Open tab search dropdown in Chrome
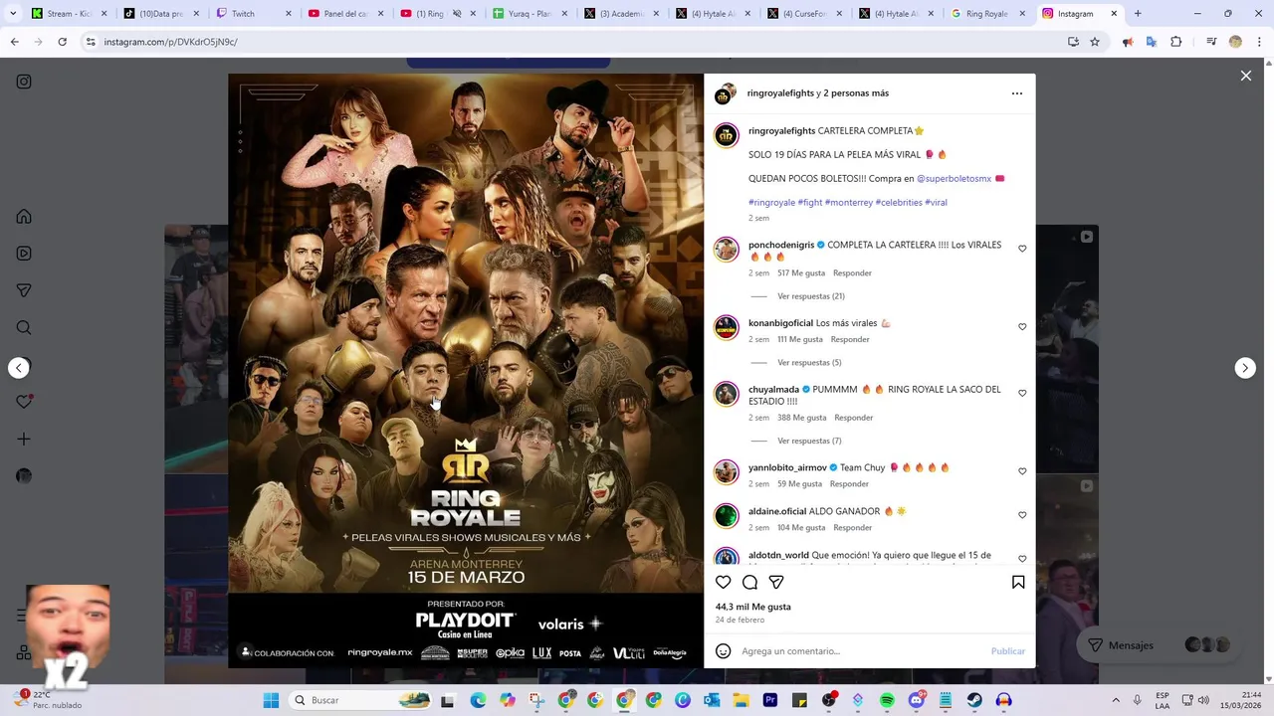Image resolution: width=1274 pixels, height=716 pixels. (13, 14)
